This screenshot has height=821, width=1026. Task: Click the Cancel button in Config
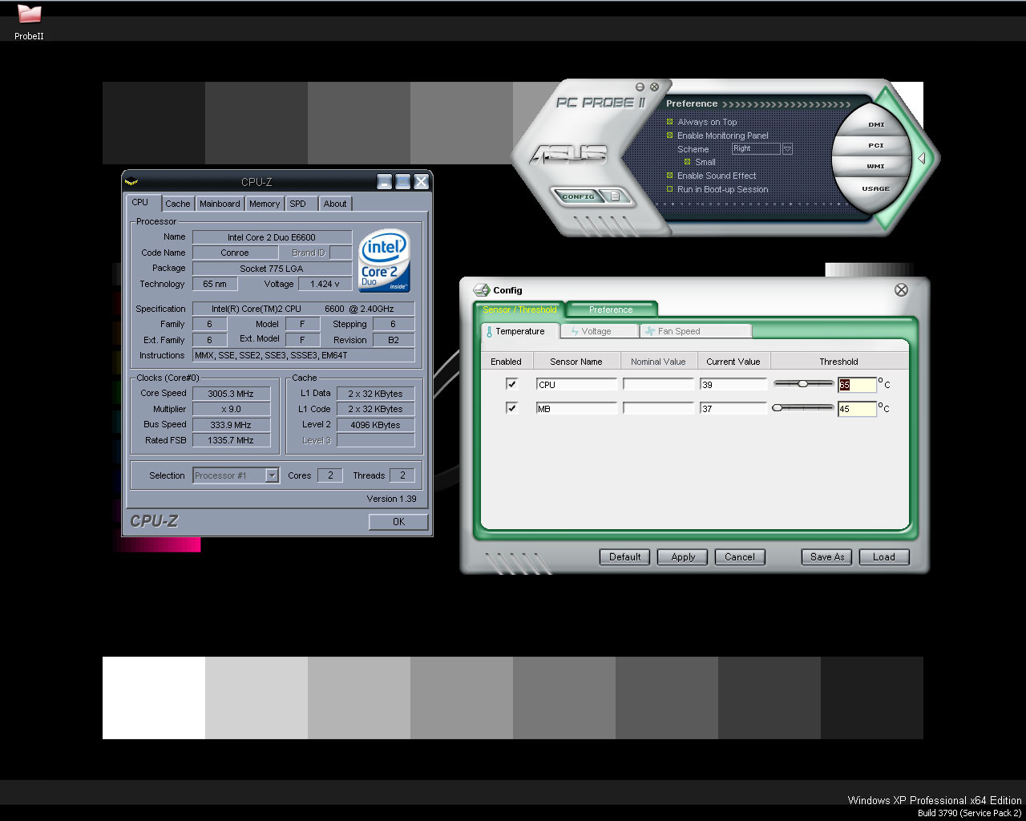[x=740, y=557]
